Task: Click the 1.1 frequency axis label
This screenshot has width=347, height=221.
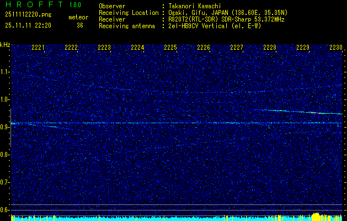Action: (5, 72)
